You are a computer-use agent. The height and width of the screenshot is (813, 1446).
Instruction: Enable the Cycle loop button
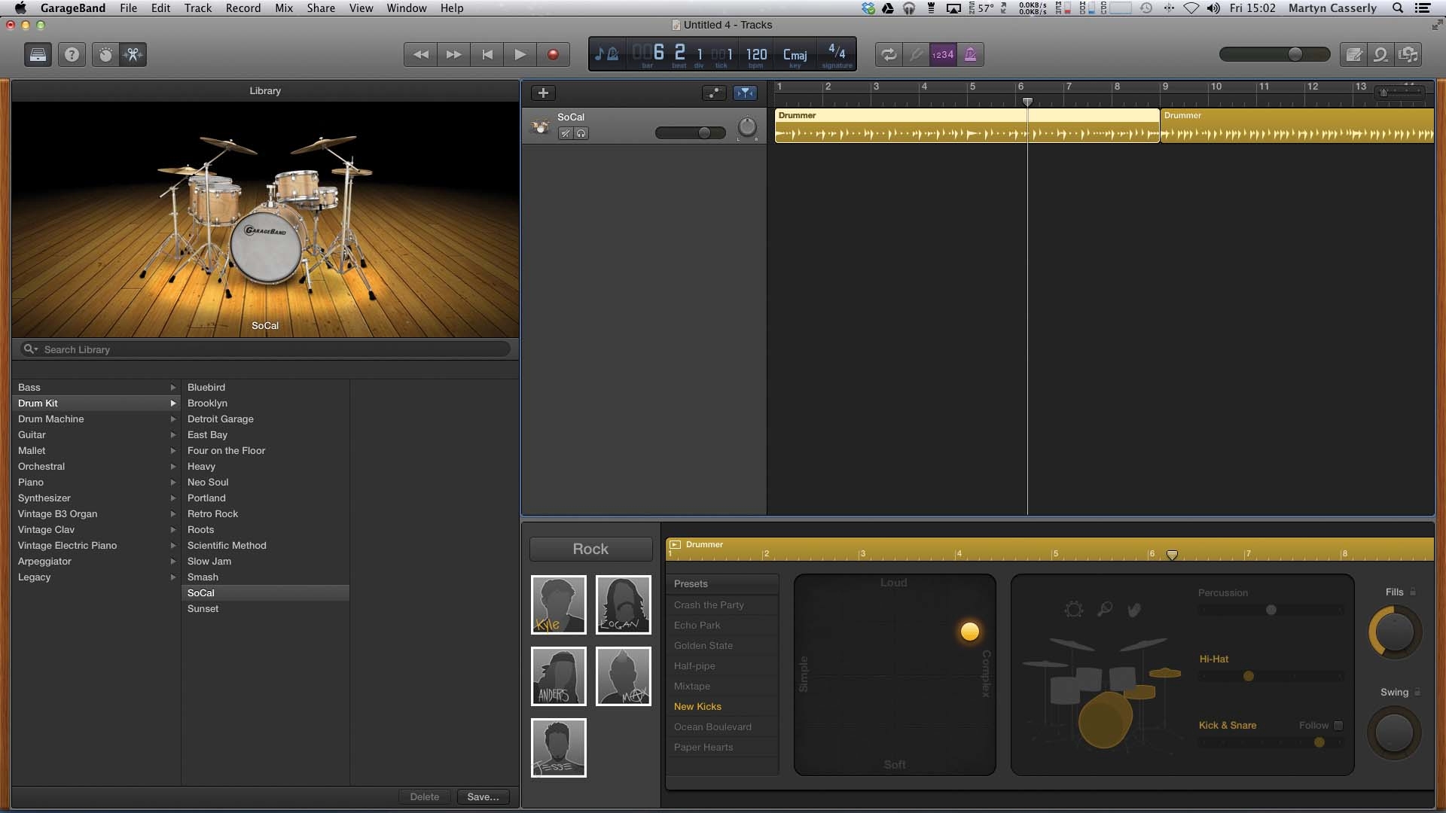[889, 54]
